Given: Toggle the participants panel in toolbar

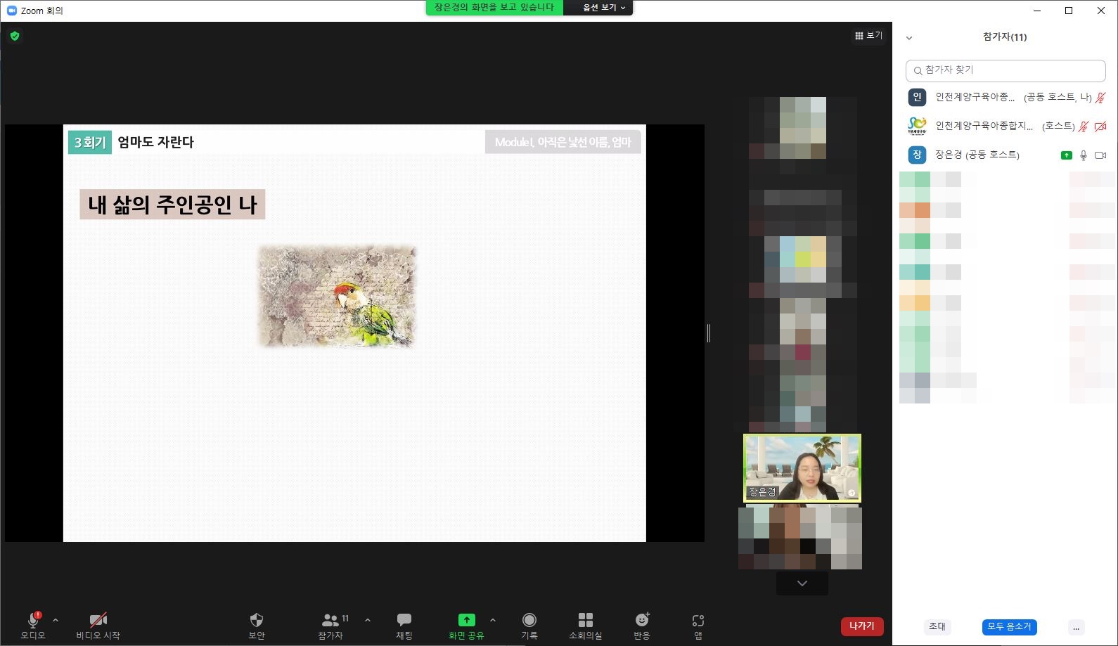Looking at the screenshot, I should 330,625.
